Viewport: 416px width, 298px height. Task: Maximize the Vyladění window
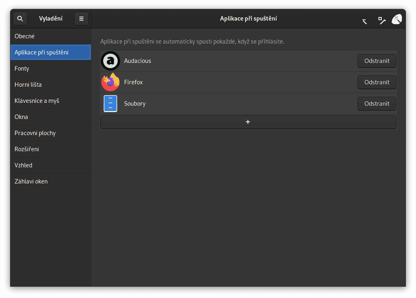[382, 20]
